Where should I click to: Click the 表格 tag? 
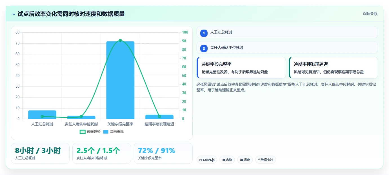click(227, 160)
